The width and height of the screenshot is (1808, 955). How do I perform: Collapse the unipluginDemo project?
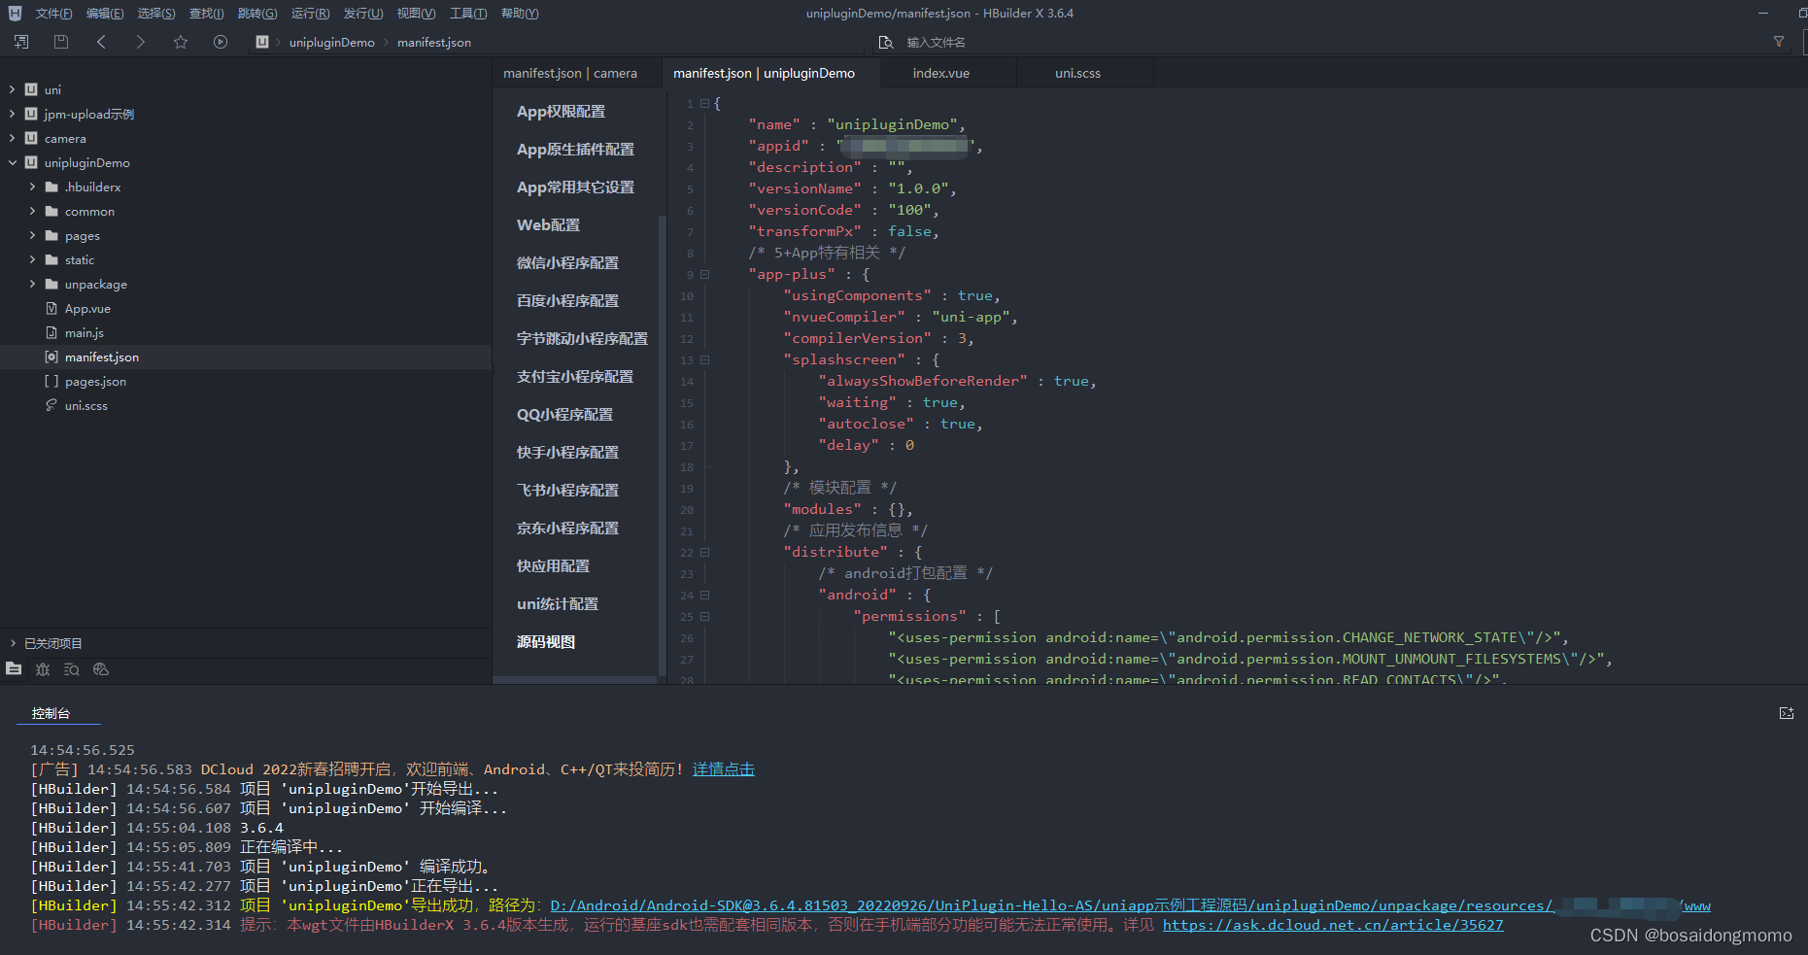12,162
